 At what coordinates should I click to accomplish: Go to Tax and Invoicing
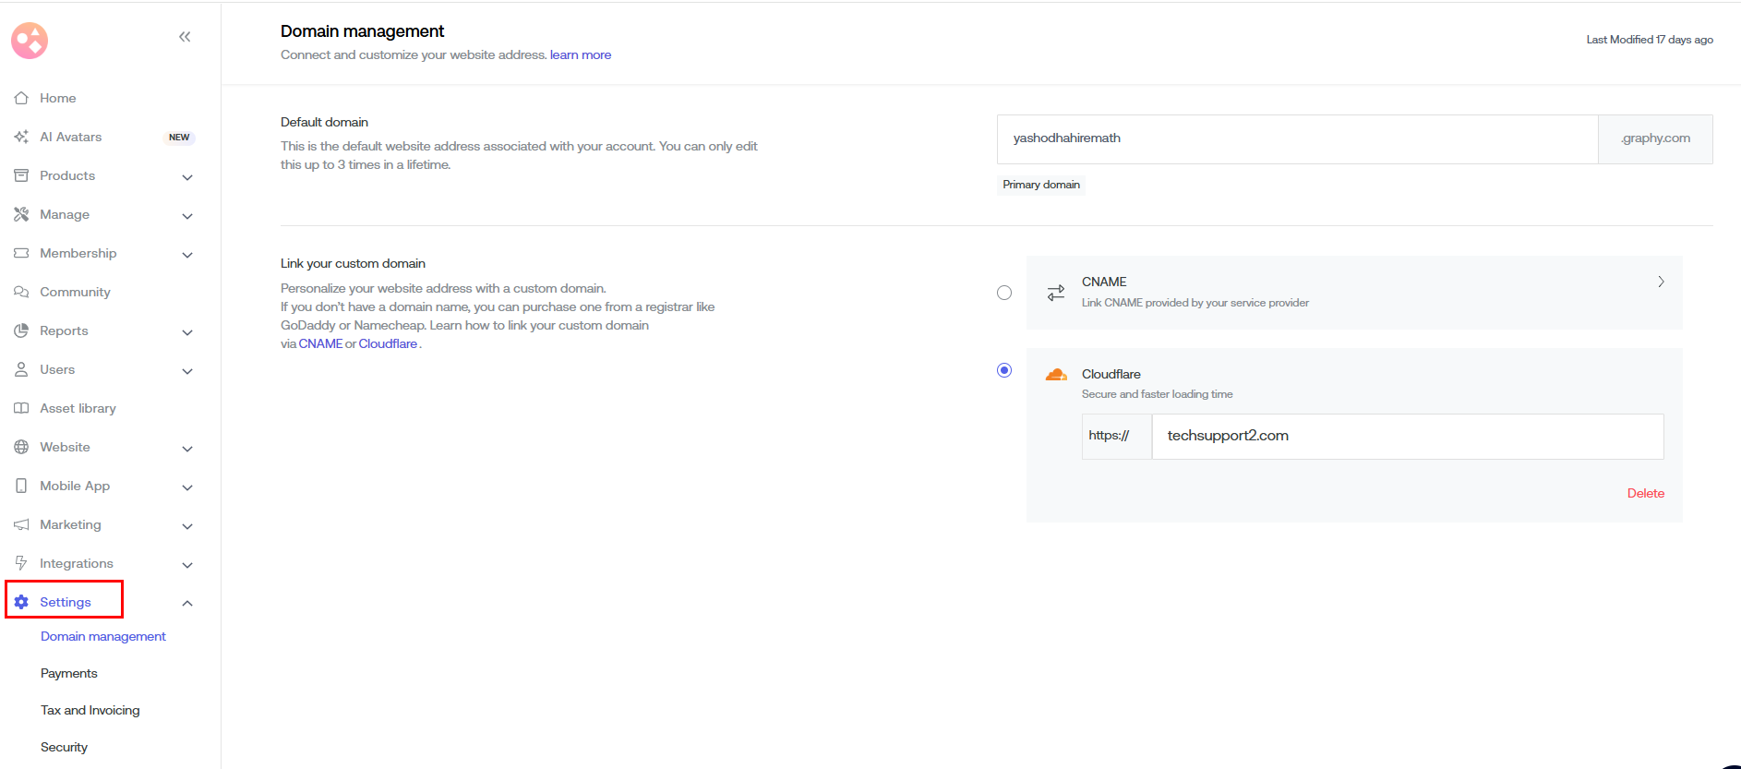coord(90,710)
